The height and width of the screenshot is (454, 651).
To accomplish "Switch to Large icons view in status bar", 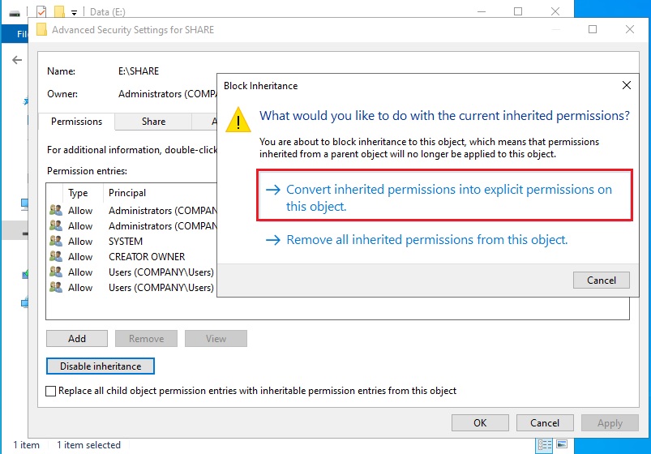I will click(x=560, y=445).
